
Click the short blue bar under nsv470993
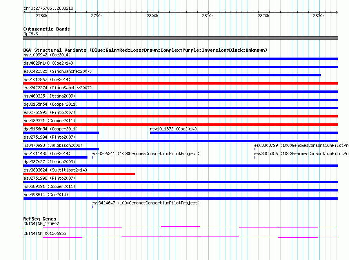point(61,149)
